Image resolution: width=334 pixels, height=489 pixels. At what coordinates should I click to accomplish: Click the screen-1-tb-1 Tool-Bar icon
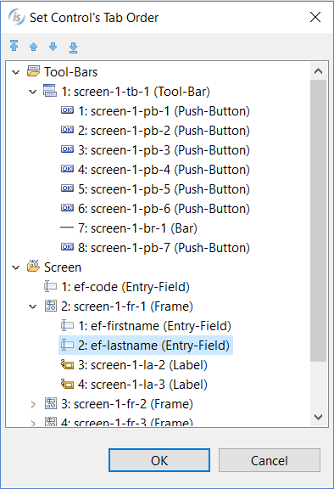pos(50,91)
